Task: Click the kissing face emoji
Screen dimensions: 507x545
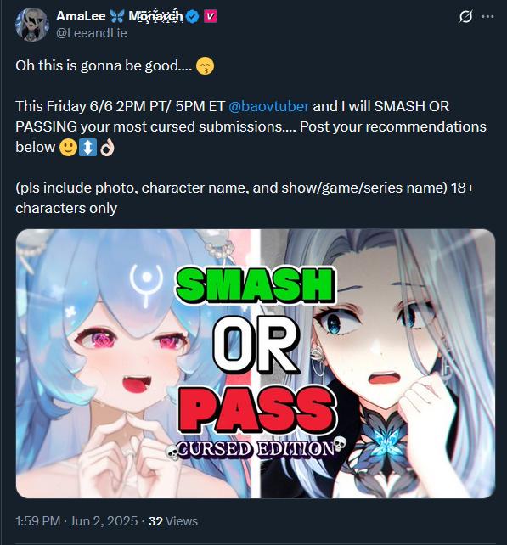Action: (206, 66)
